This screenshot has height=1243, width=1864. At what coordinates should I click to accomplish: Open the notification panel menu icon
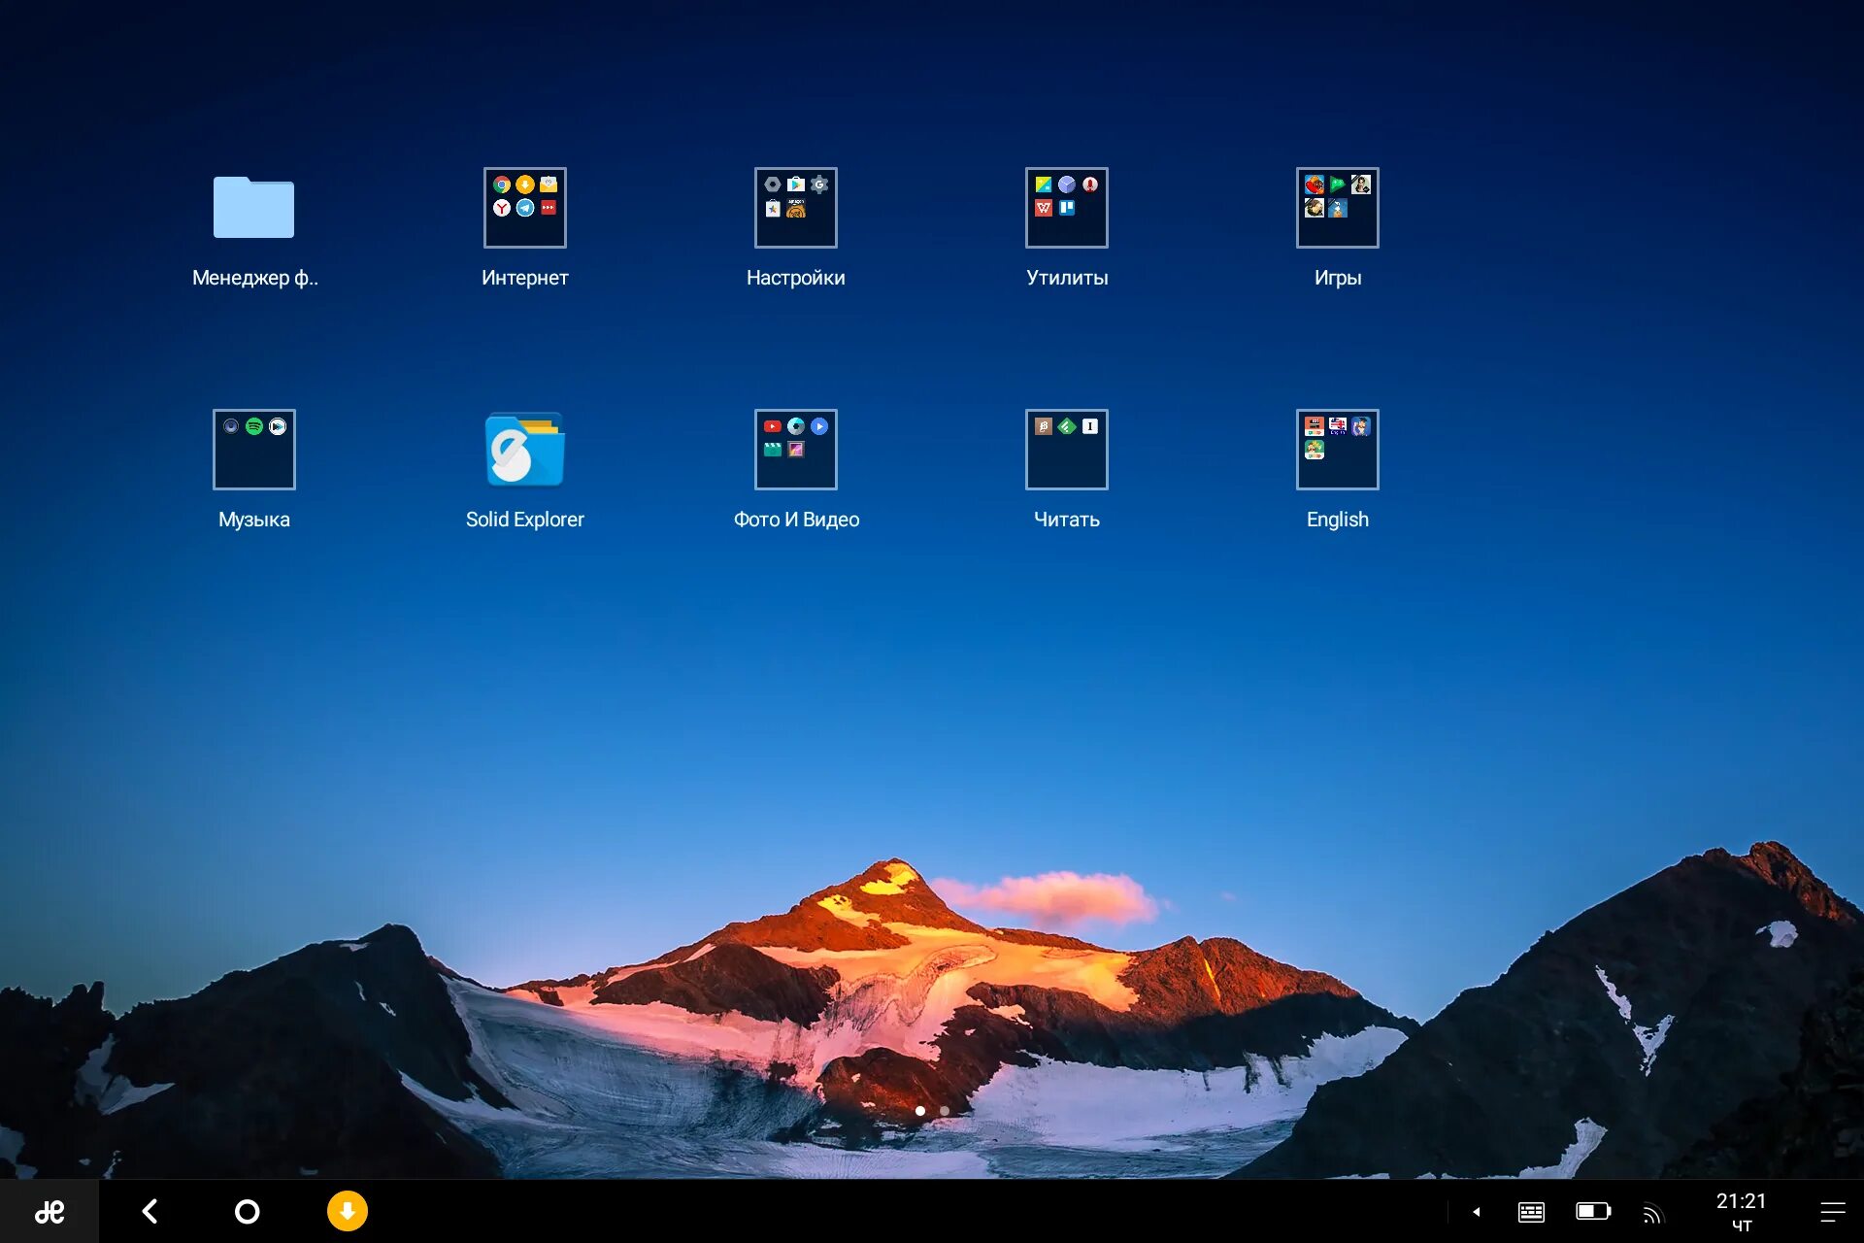coord(1832,1211)
